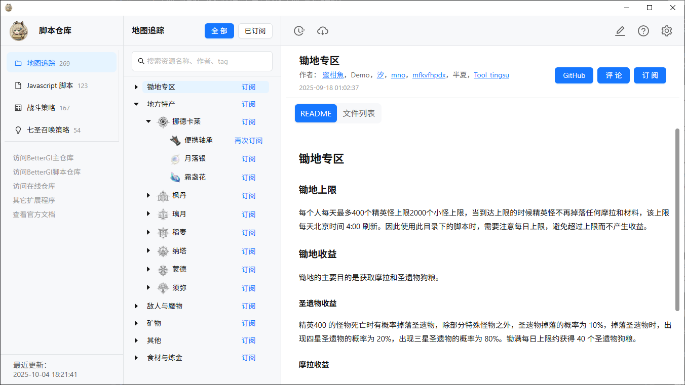This screenshot has height=385, width=685.
Task: Click the 月落银 item icon
Action: click(175, 158)
